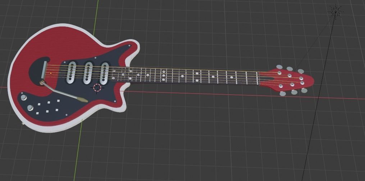
Task: Select the upper-edge tuning peg nearest the nut
Action: coord(279,67)
